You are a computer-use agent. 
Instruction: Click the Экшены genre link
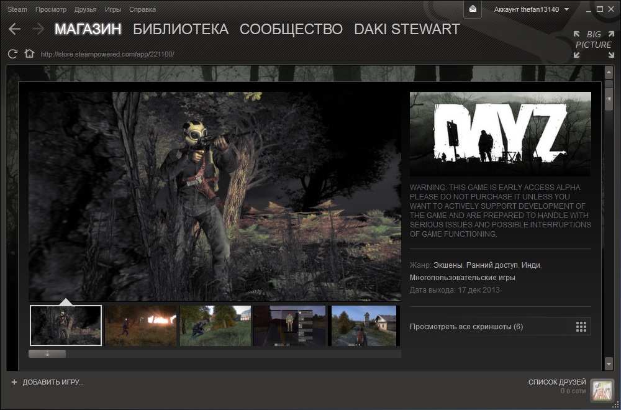448,265
